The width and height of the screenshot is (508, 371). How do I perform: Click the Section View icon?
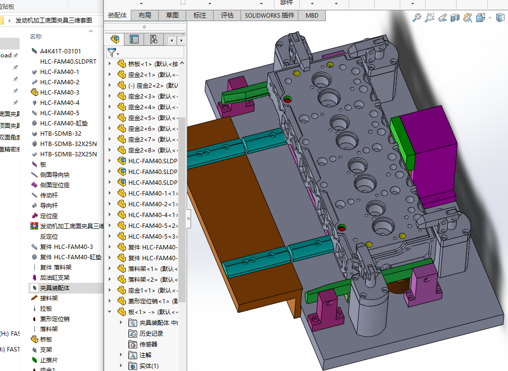pos(455,18)
